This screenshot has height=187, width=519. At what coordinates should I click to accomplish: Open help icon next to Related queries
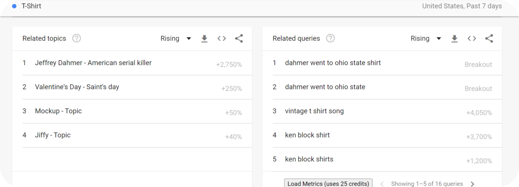330,38
